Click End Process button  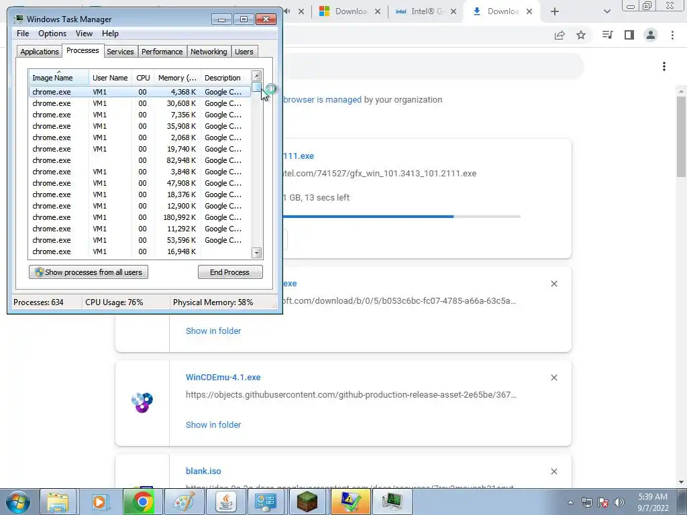[230, 272]
